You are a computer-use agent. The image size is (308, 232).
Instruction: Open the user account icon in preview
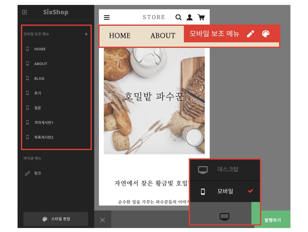coord(190,17)
